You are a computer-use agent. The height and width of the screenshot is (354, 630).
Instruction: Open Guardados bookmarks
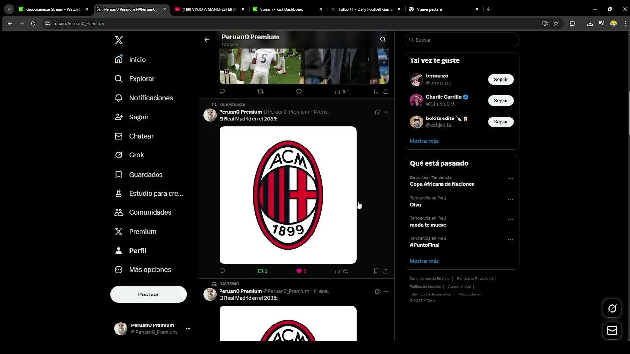click(138, 175)
